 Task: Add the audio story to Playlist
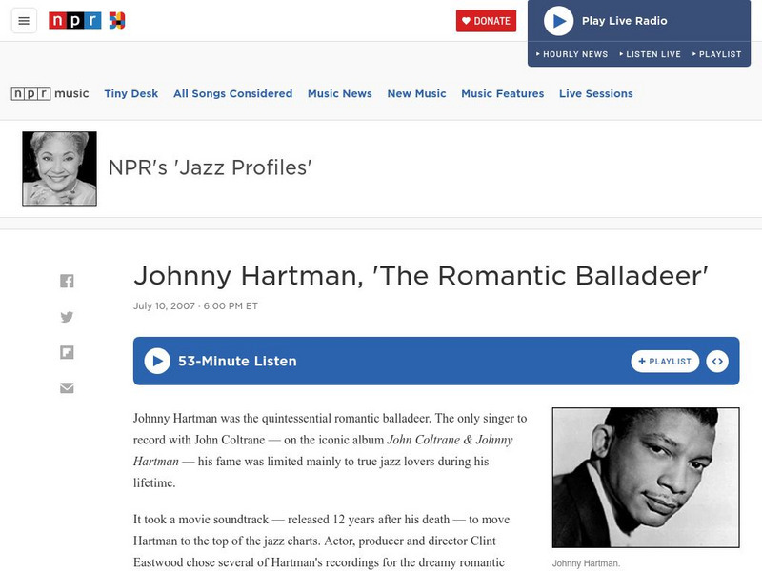coord(665,362)
